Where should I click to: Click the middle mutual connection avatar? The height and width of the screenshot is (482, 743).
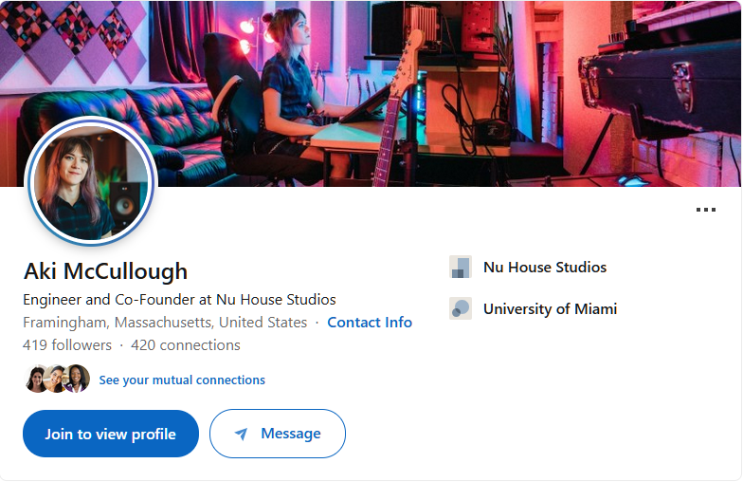coord(57,380)
